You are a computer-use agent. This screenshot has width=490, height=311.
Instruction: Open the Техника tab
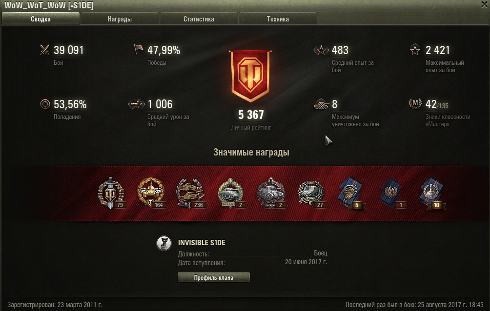tap(278, 19)
